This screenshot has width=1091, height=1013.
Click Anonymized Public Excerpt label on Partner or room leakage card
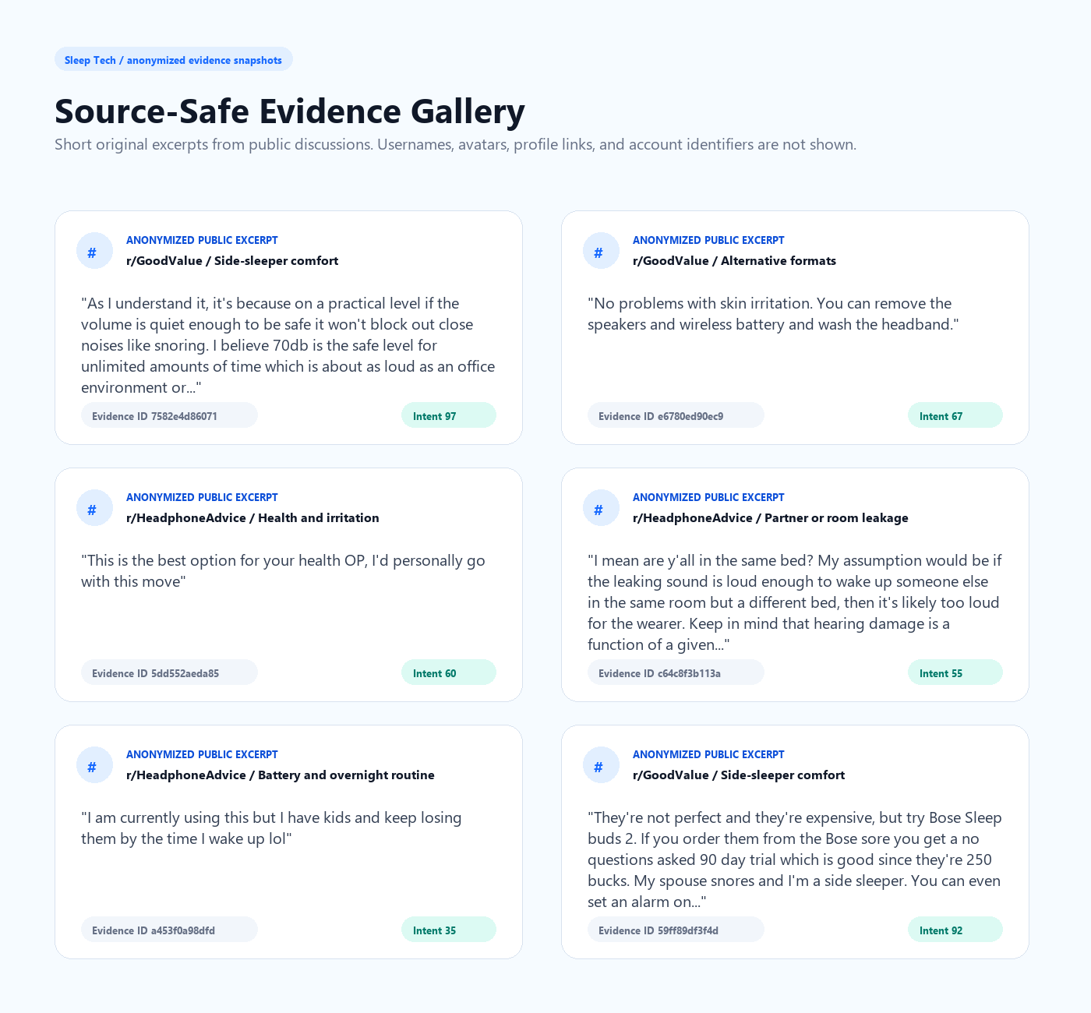(708, 497)
